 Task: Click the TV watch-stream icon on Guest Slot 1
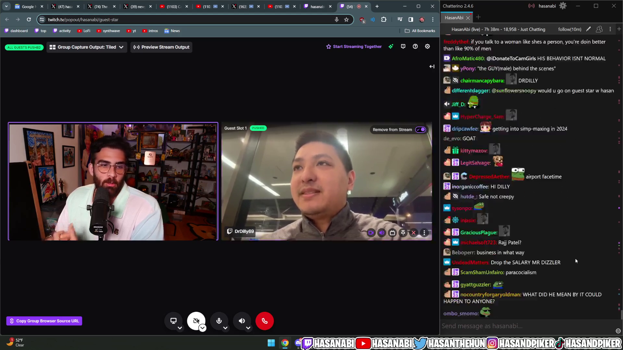(x=392, y=232)
